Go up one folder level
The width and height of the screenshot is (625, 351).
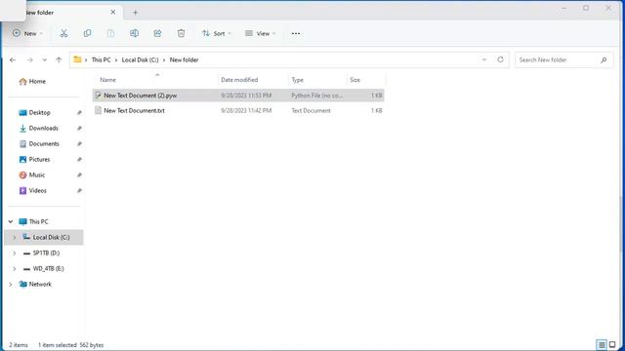(59, 59)
